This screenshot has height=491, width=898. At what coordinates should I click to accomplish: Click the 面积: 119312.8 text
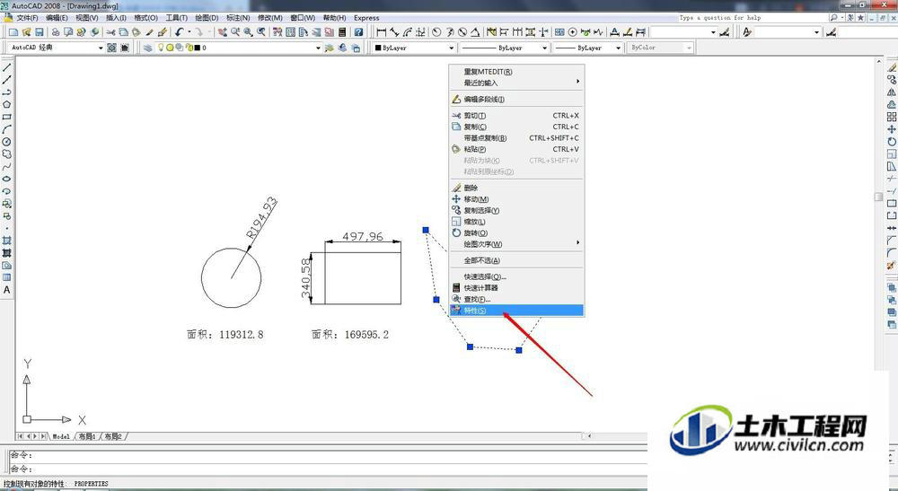coord(225,334)
